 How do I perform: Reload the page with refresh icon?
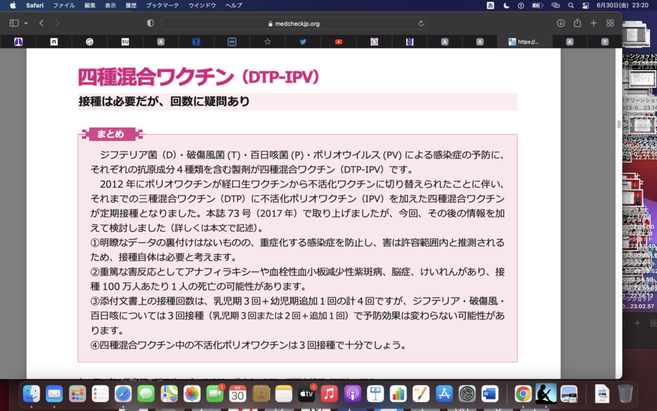(x=421, y=23)
